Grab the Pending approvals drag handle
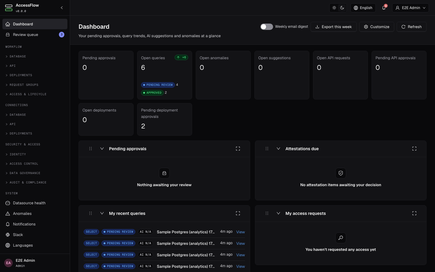This screenshot has width=435, height=272. click(91, 149)
